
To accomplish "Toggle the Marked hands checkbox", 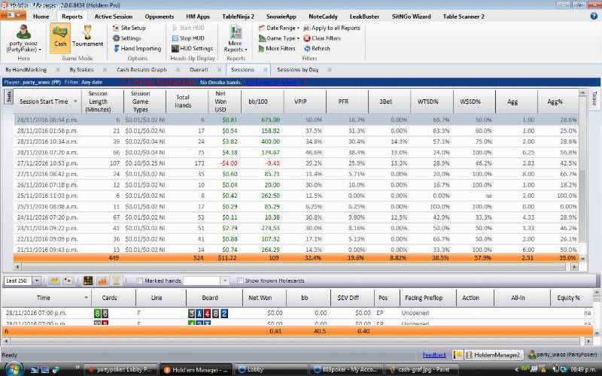I will [x=139, y=280].
